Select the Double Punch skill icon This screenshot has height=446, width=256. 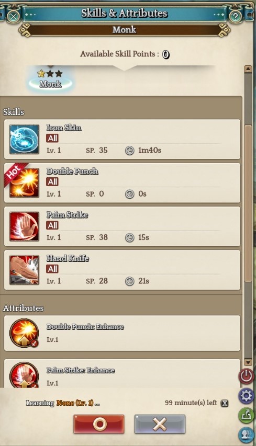click(x=24, y=183)
